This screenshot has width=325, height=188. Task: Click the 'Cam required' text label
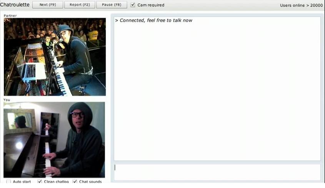click(151, 5)
